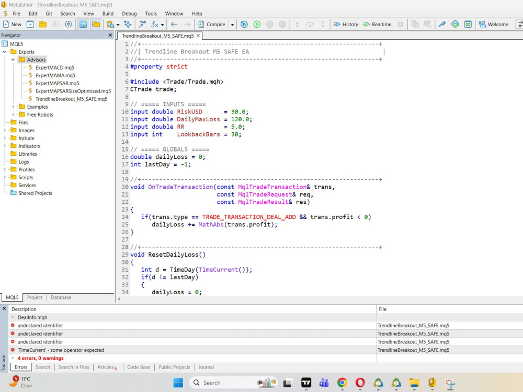523x392 pixels.
Task: Toggle the Toolbox panel icon
Action: 83,25
